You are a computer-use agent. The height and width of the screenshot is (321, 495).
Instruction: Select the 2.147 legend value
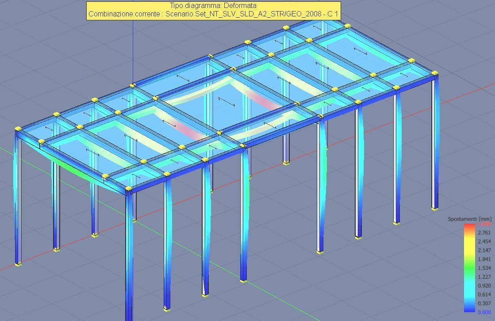pyautogui.click(x=484, y=250)
